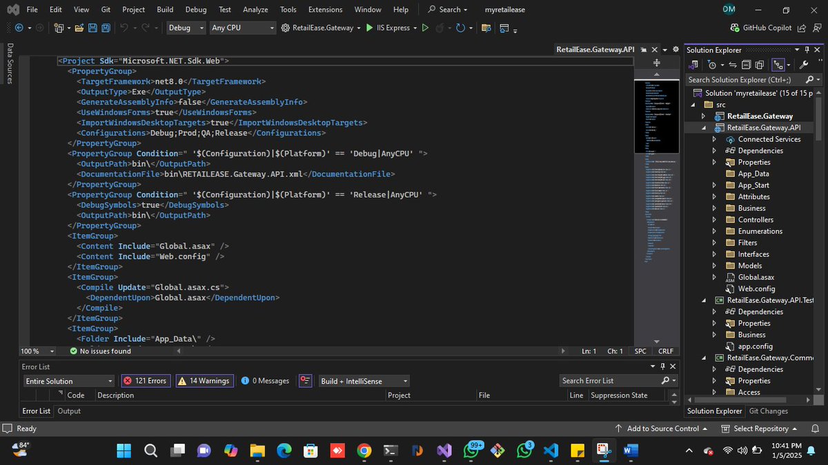The width and height of the screenshot is (828, 465).
Task: Click the Navigate Backward arrow icon
Action: coord(19,28)
